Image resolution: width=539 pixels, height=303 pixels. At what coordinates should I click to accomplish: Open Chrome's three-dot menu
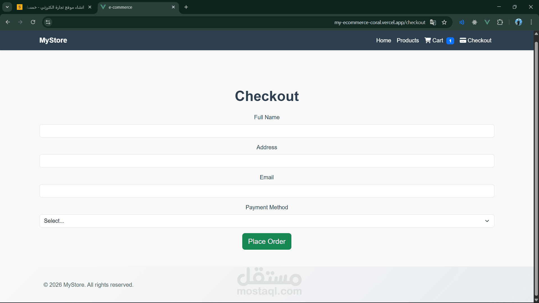tap(531, 22)
